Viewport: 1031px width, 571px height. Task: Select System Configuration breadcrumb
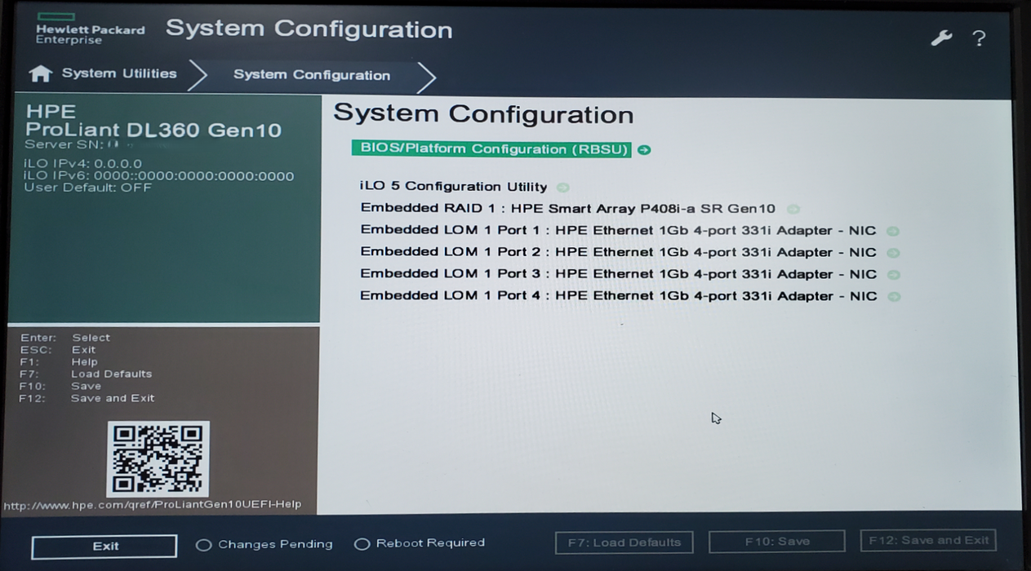(x=312, y=75)
